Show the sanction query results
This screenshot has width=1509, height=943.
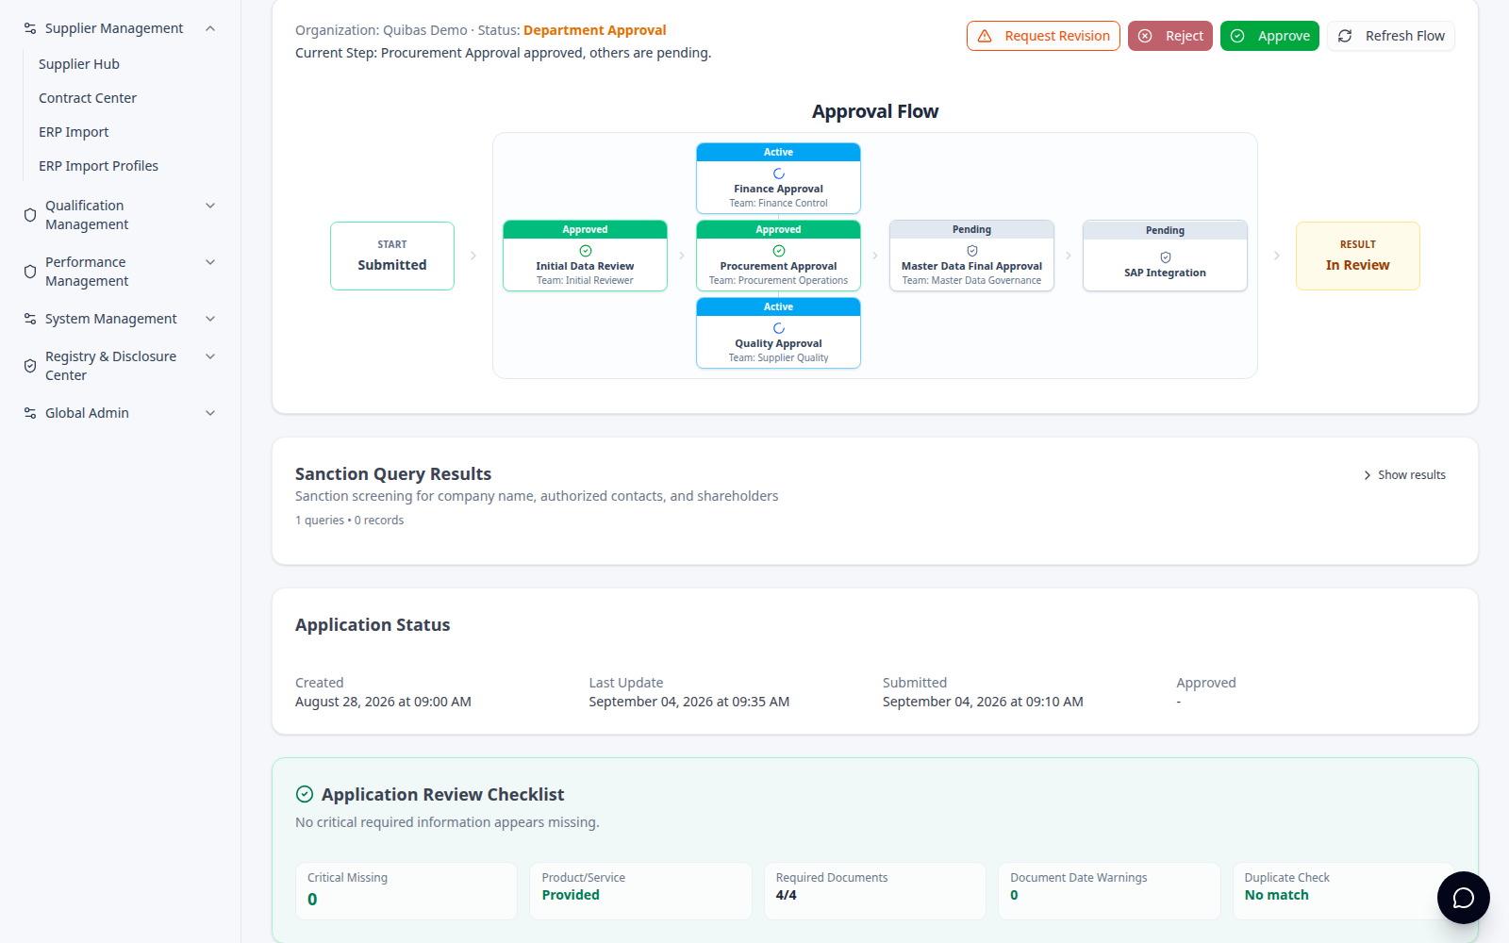click(x=1403, y=475)
